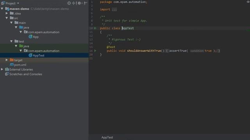Open Scratches and Consoles

point(26,74)
